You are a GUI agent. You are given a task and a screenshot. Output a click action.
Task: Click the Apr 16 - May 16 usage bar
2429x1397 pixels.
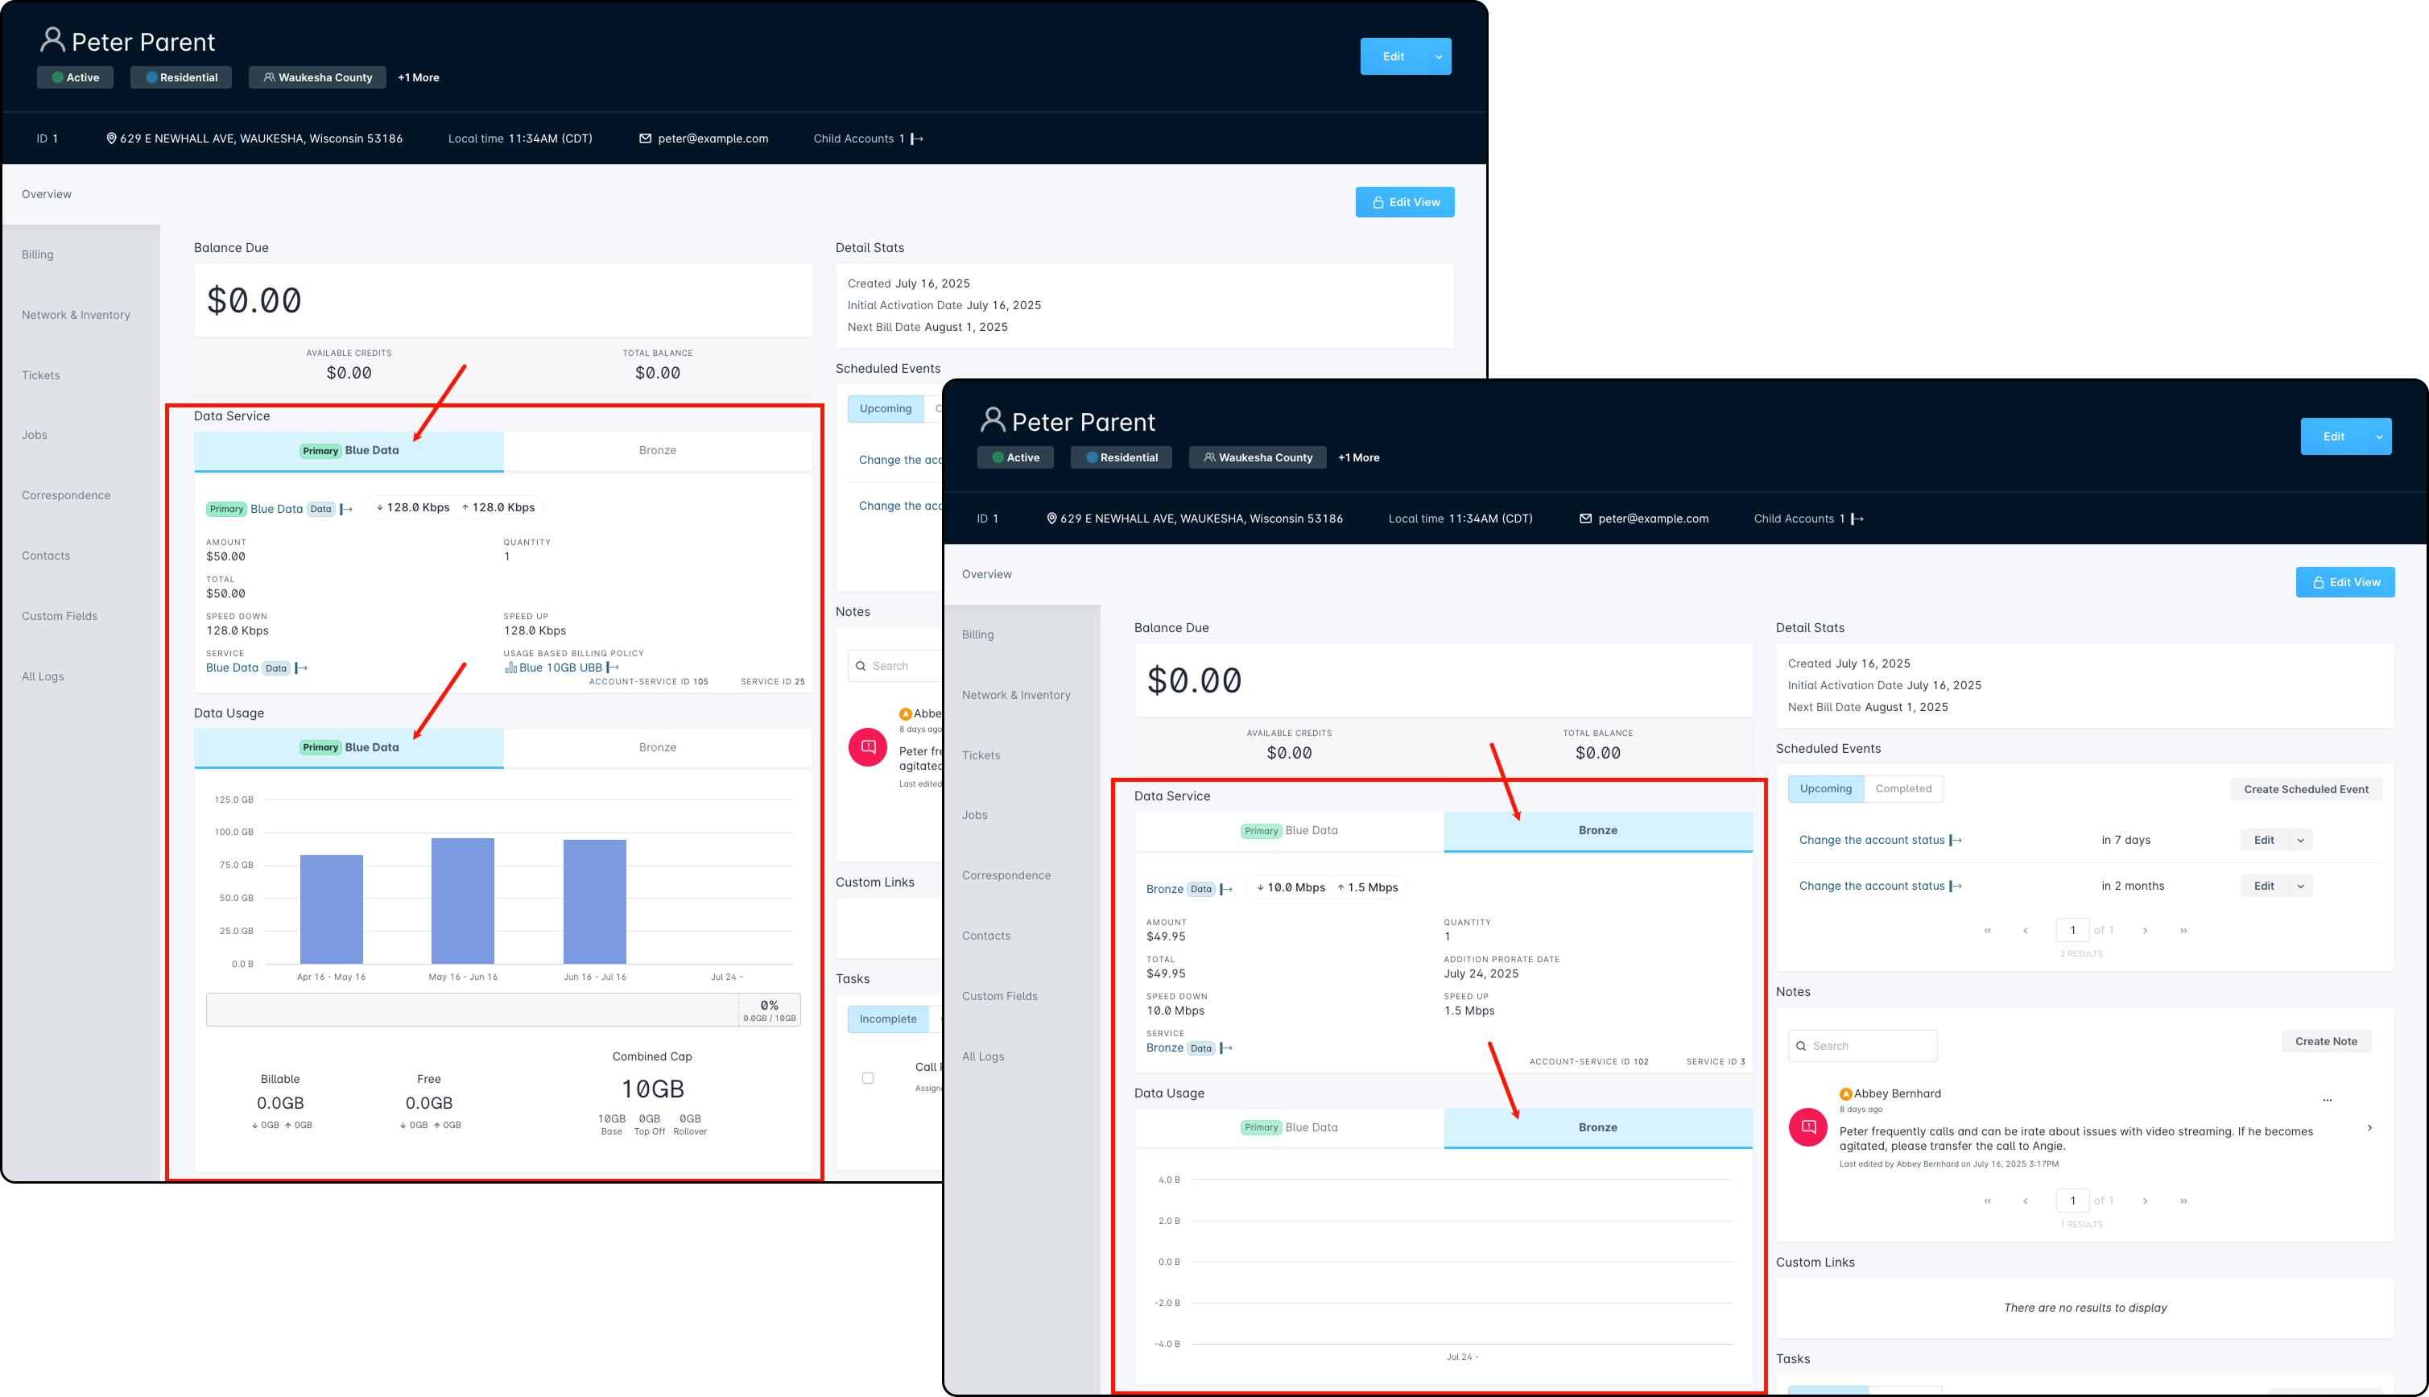(331, 910)
